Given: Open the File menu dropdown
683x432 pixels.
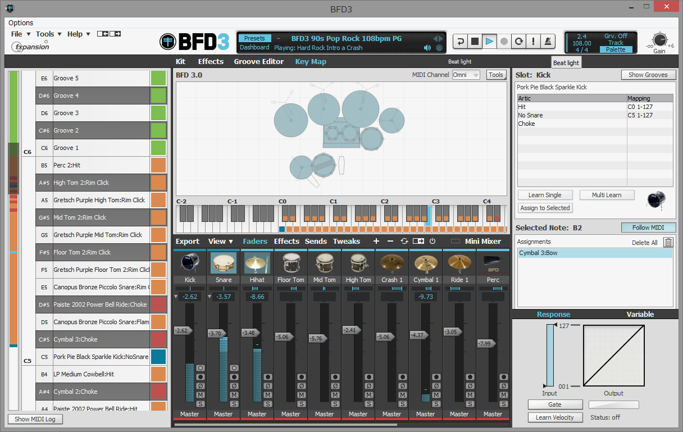Looking at the screenshot, I should point(21,34).
